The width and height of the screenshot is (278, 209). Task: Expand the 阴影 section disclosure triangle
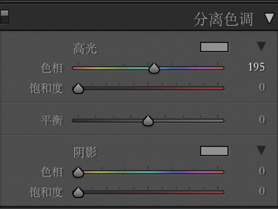point(261,150)
